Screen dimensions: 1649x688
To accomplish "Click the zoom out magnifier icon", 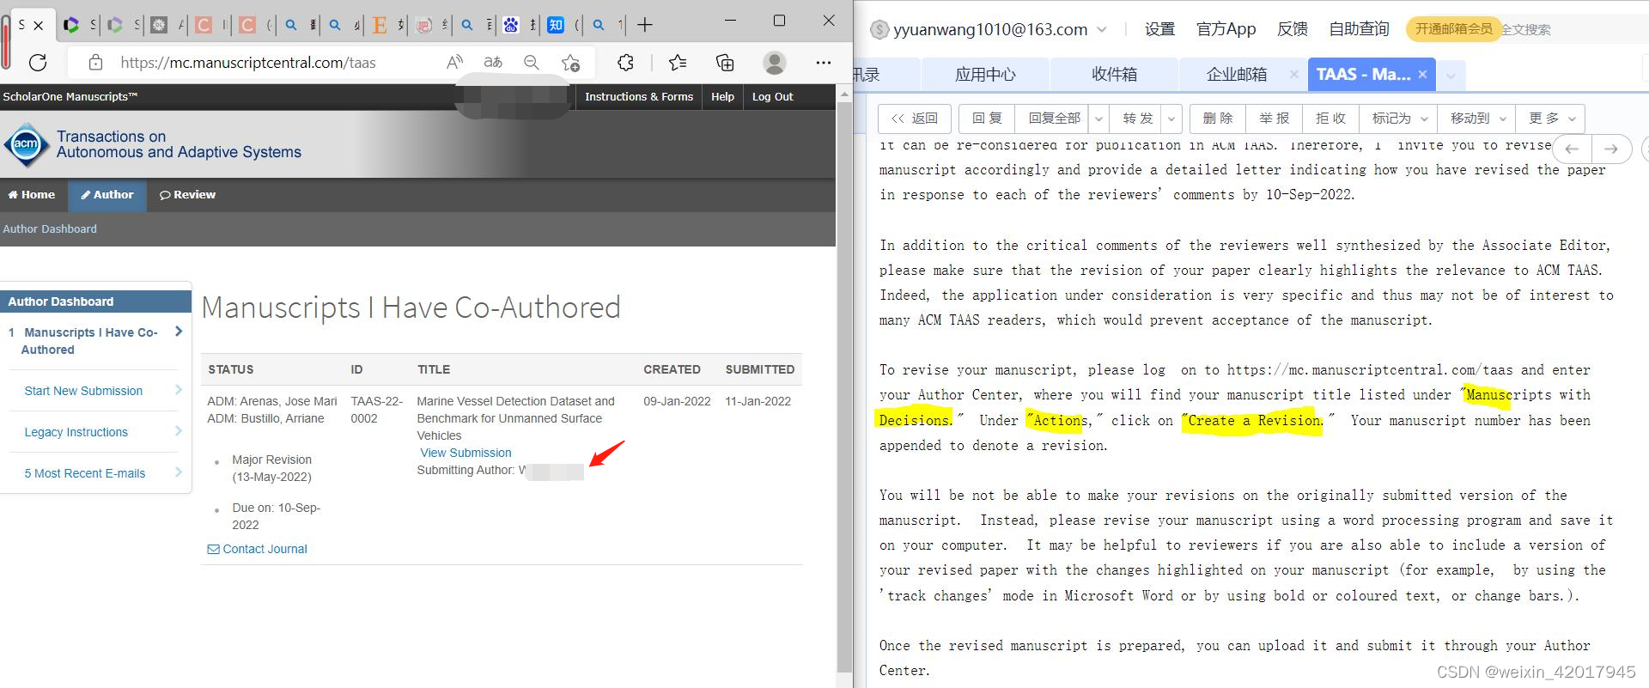I will (x=532, y=62).
